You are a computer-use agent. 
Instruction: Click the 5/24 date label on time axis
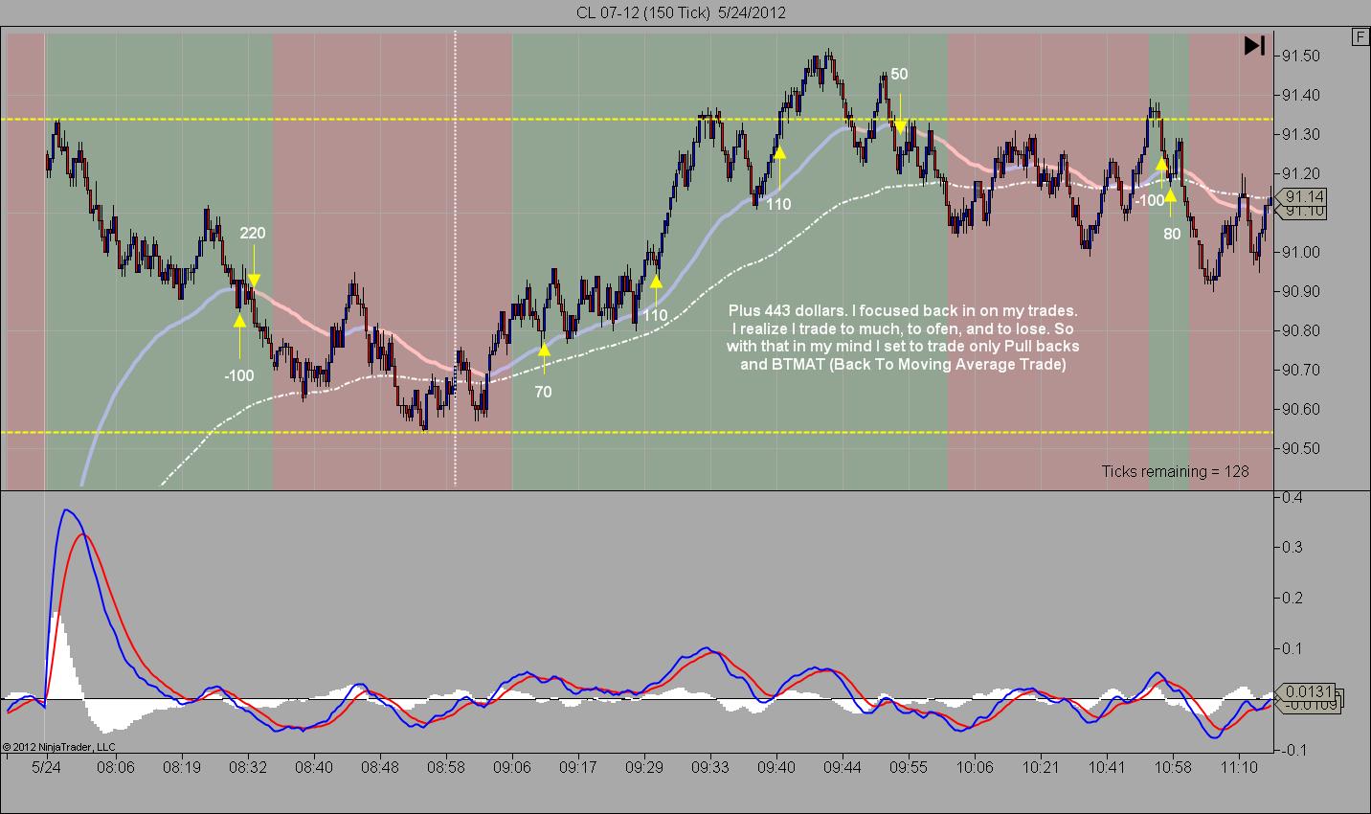[46, 767]
